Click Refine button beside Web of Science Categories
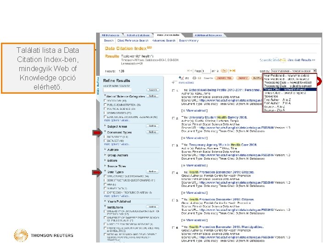 click(153, 96)
